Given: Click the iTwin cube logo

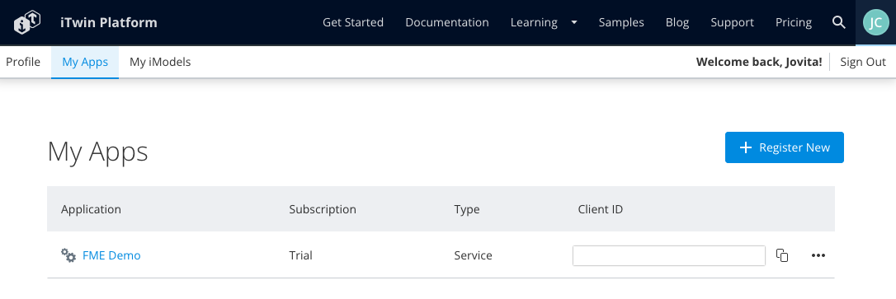Looking at the screenshot, I should [x=27, y=23].
